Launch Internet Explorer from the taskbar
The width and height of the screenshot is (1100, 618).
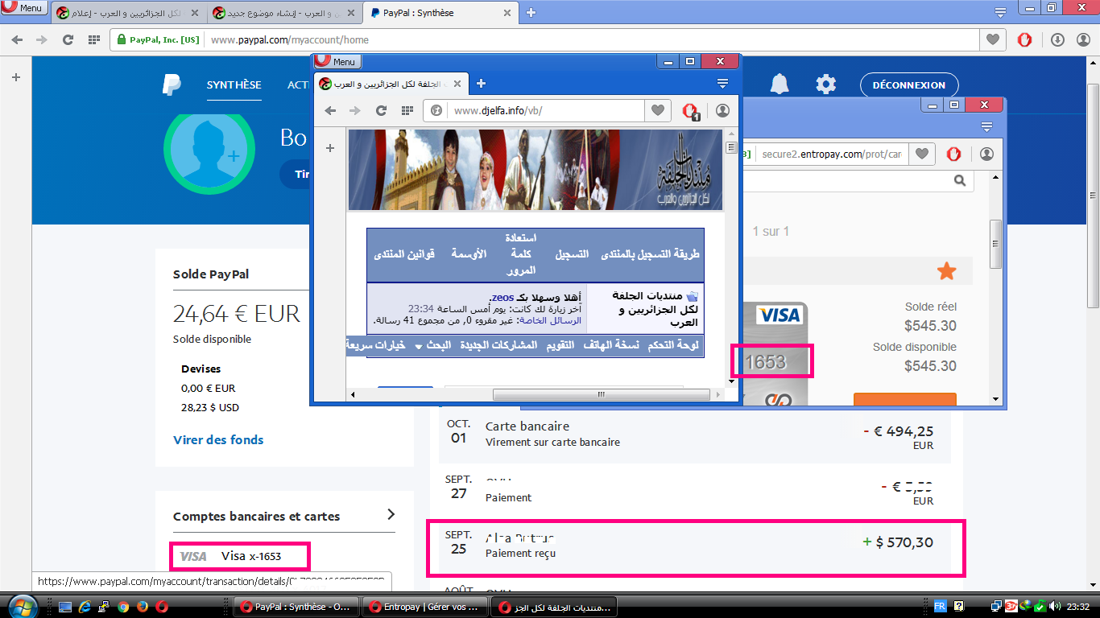85,606
